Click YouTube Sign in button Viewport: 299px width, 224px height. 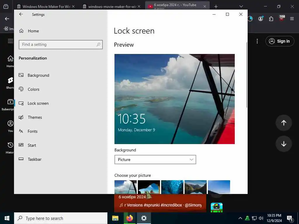280,41
